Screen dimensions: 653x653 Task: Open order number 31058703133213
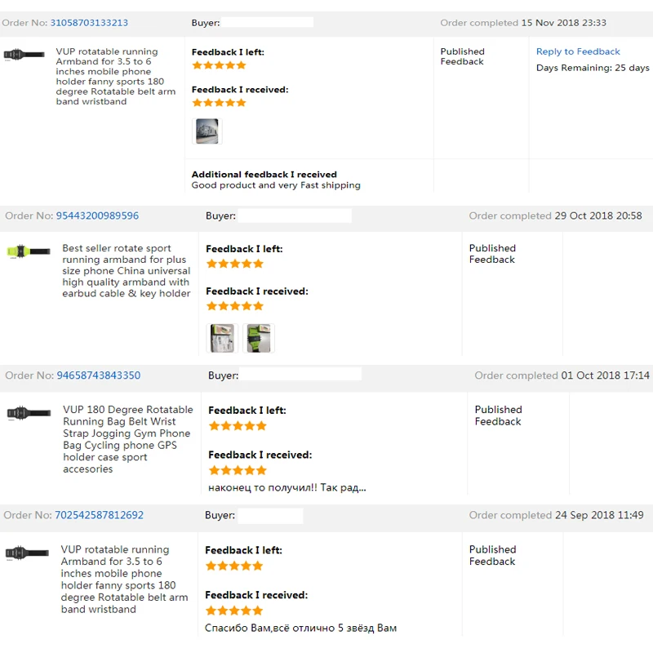(89, 23)
